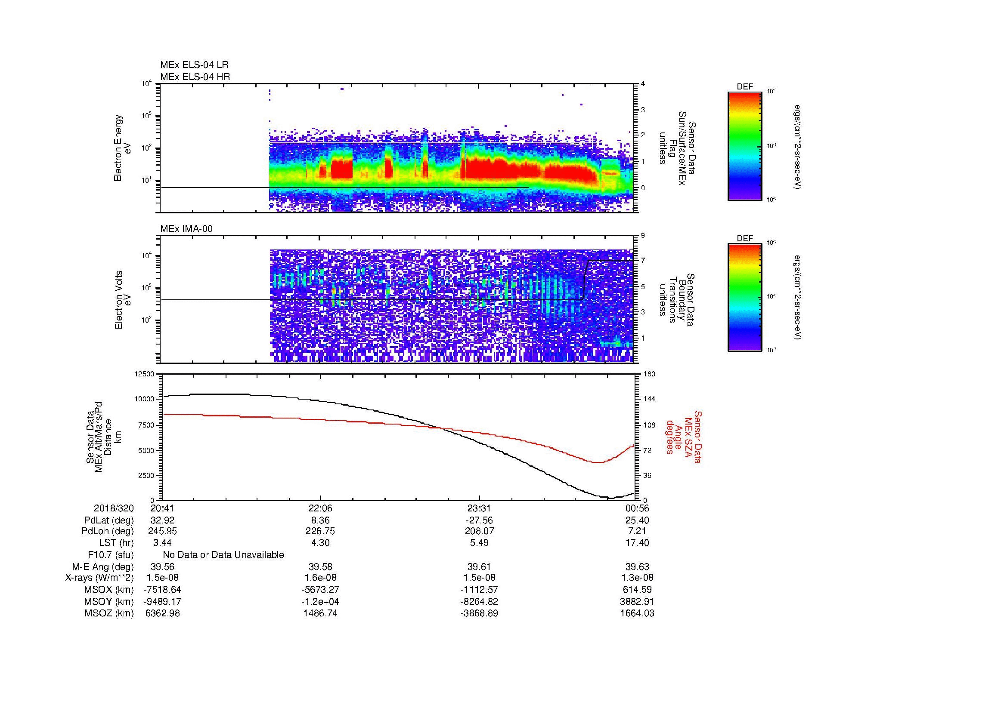Click the PdLon value '245.95'
This screenshot has height=711, width=1007.
tap(162, 532)
